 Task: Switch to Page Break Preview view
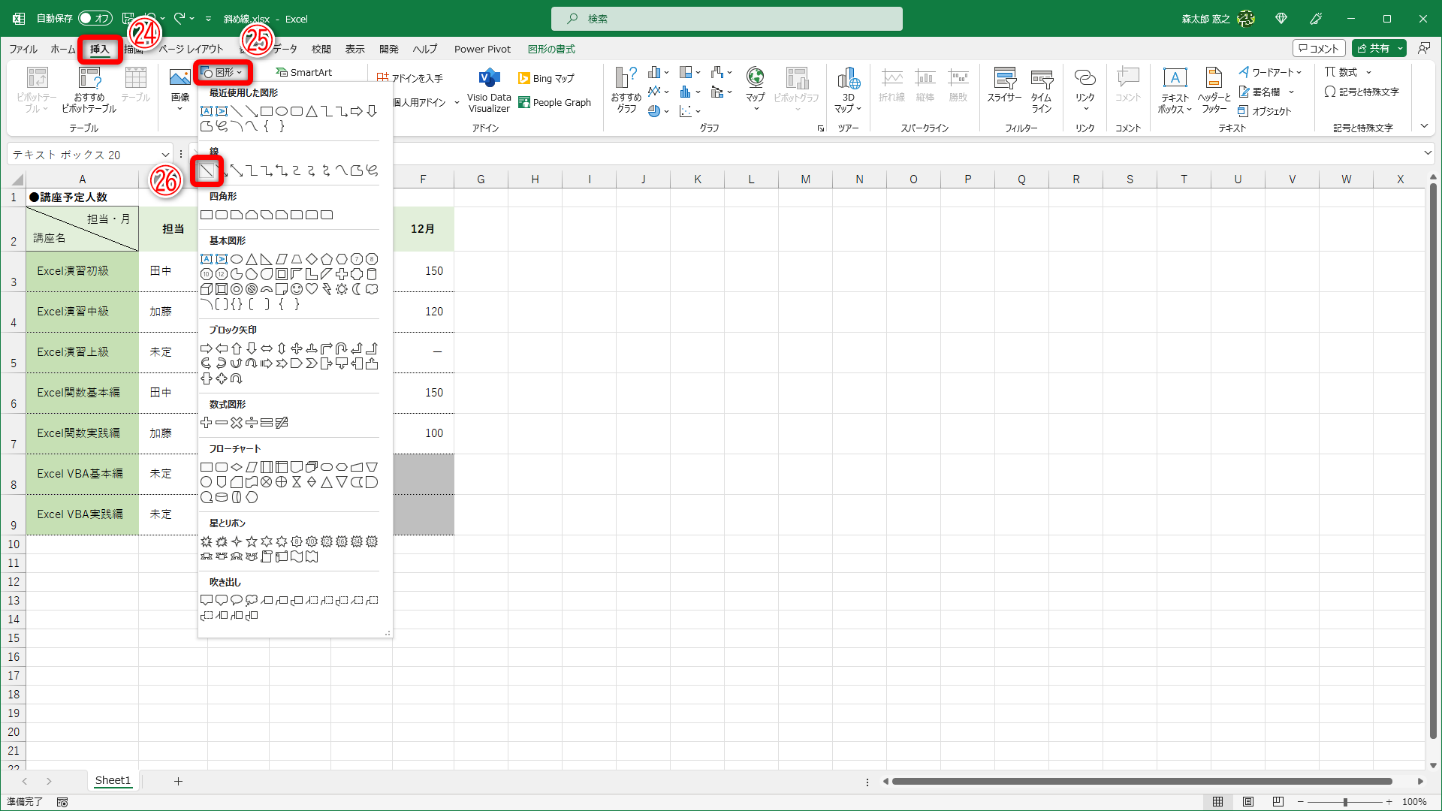1278,802
